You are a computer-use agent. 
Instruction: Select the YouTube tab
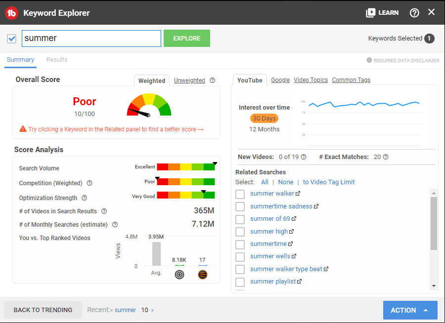[x=250, y=80]
